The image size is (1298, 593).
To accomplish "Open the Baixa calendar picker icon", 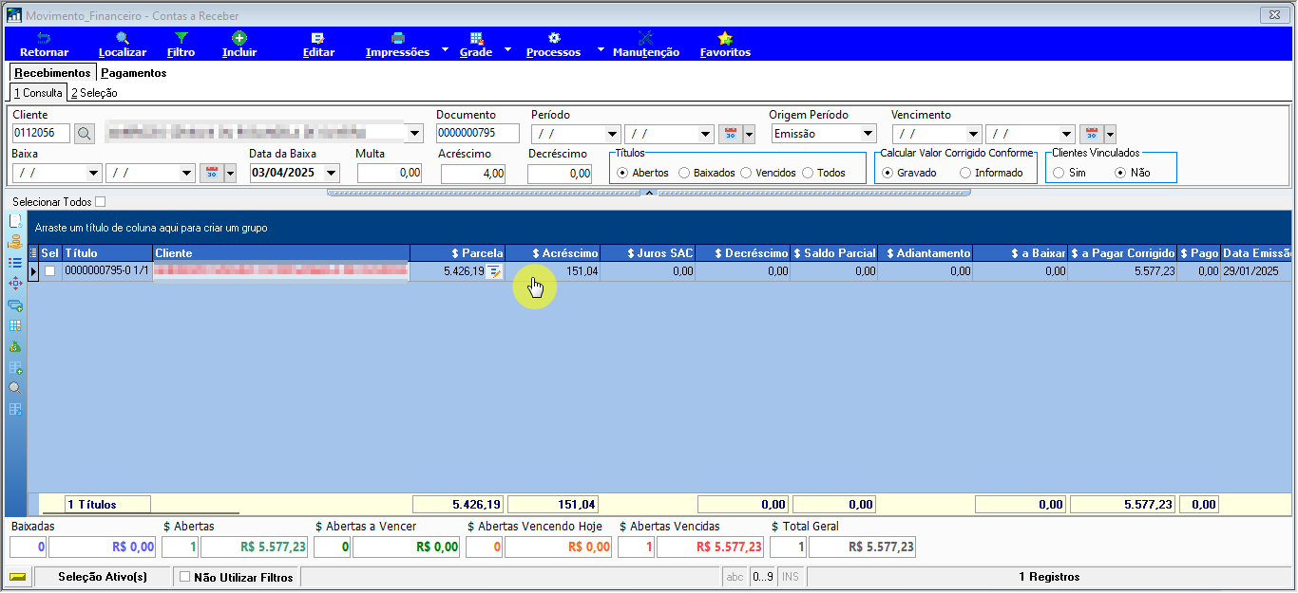I will click(x=211, y=173).
